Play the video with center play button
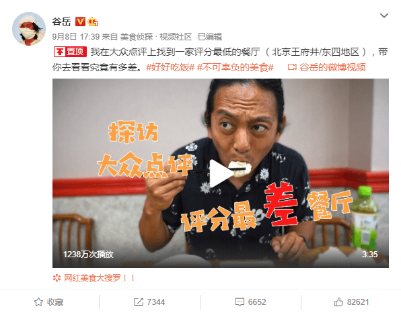Image resolution: width=401 pixels, height=313 pixels. click(x=221, y=173)
